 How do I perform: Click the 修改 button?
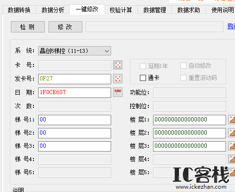65,27
